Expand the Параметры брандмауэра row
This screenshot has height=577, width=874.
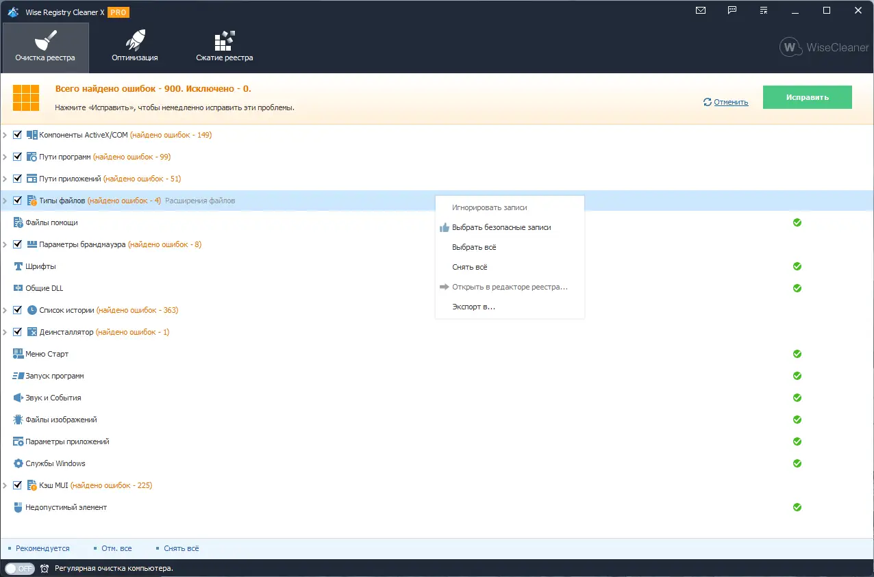(5, 244)
